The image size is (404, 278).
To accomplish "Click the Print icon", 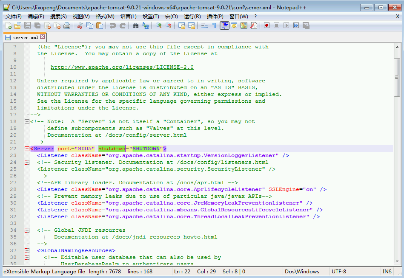I will (67, 25).
